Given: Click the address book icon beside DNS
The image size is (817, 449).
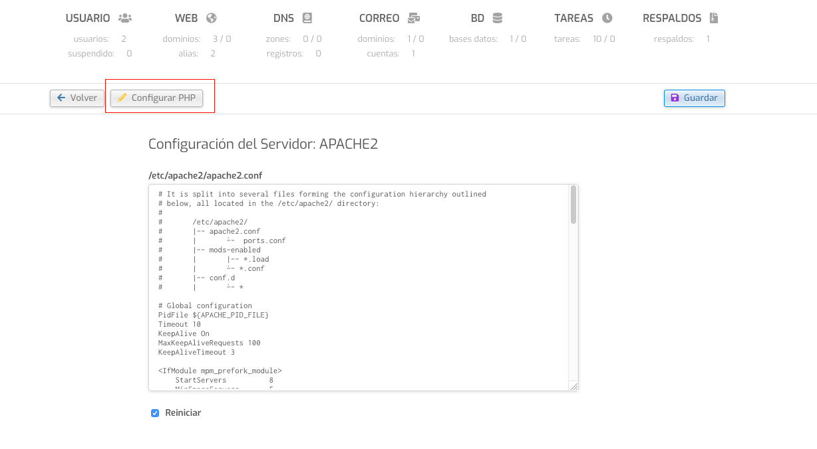Looking at the screenshot, I should [307, 18].
